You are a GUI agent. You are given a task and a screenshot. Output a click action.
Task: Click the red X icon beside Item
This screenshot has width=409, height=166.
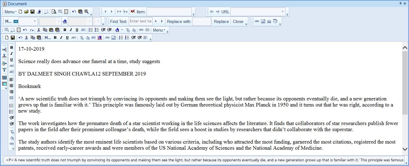[133, 12]
